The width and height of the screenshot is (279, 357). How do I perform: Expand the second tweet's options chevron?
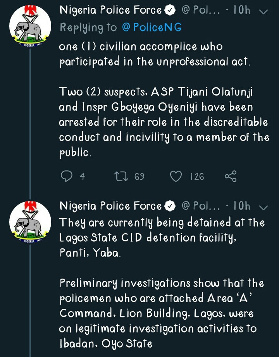tap(263, 207)
